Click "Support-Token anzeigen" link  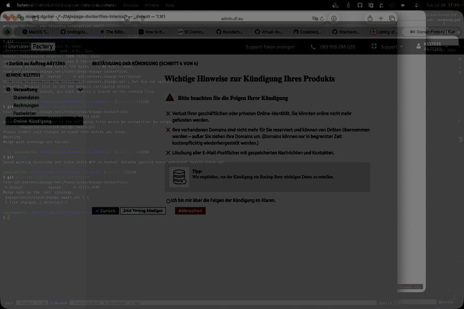(x=270, y=47)
